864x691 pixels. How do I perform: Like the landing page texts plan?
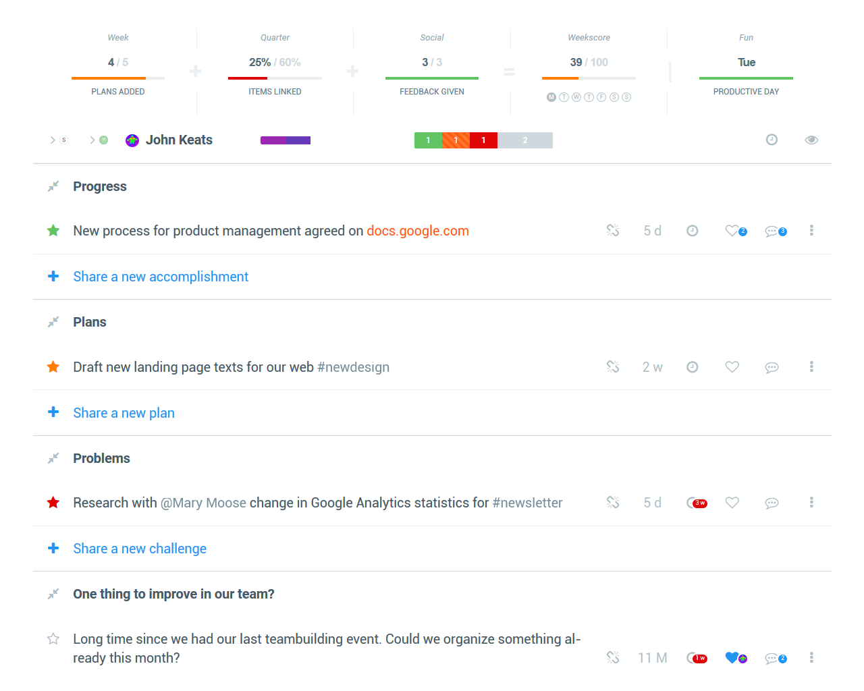tap(732, 367)
